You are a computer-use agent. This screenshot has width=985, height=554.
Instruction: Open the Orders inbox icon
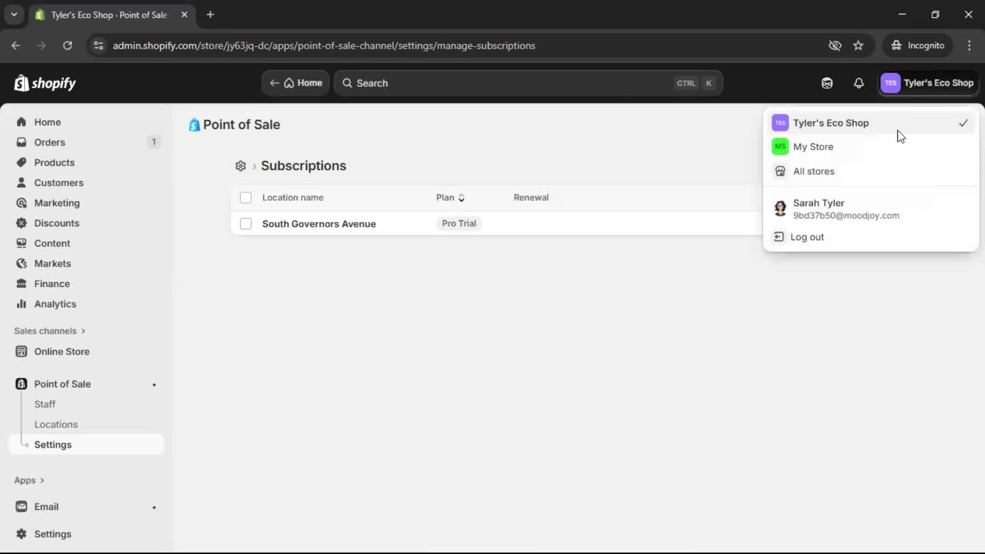click(x=21, y=142)
